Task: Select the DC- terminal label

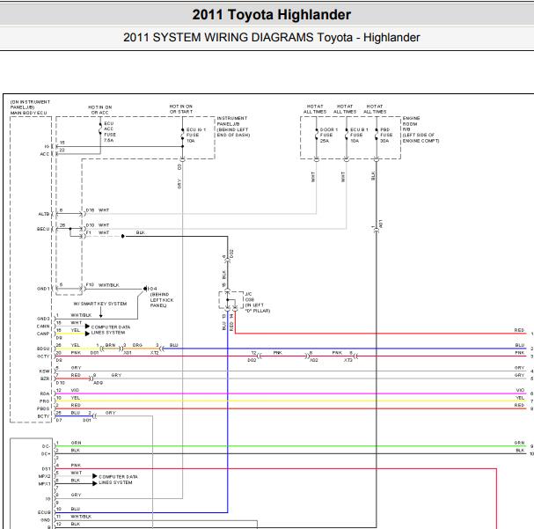Action: click(x=46, y=446)
